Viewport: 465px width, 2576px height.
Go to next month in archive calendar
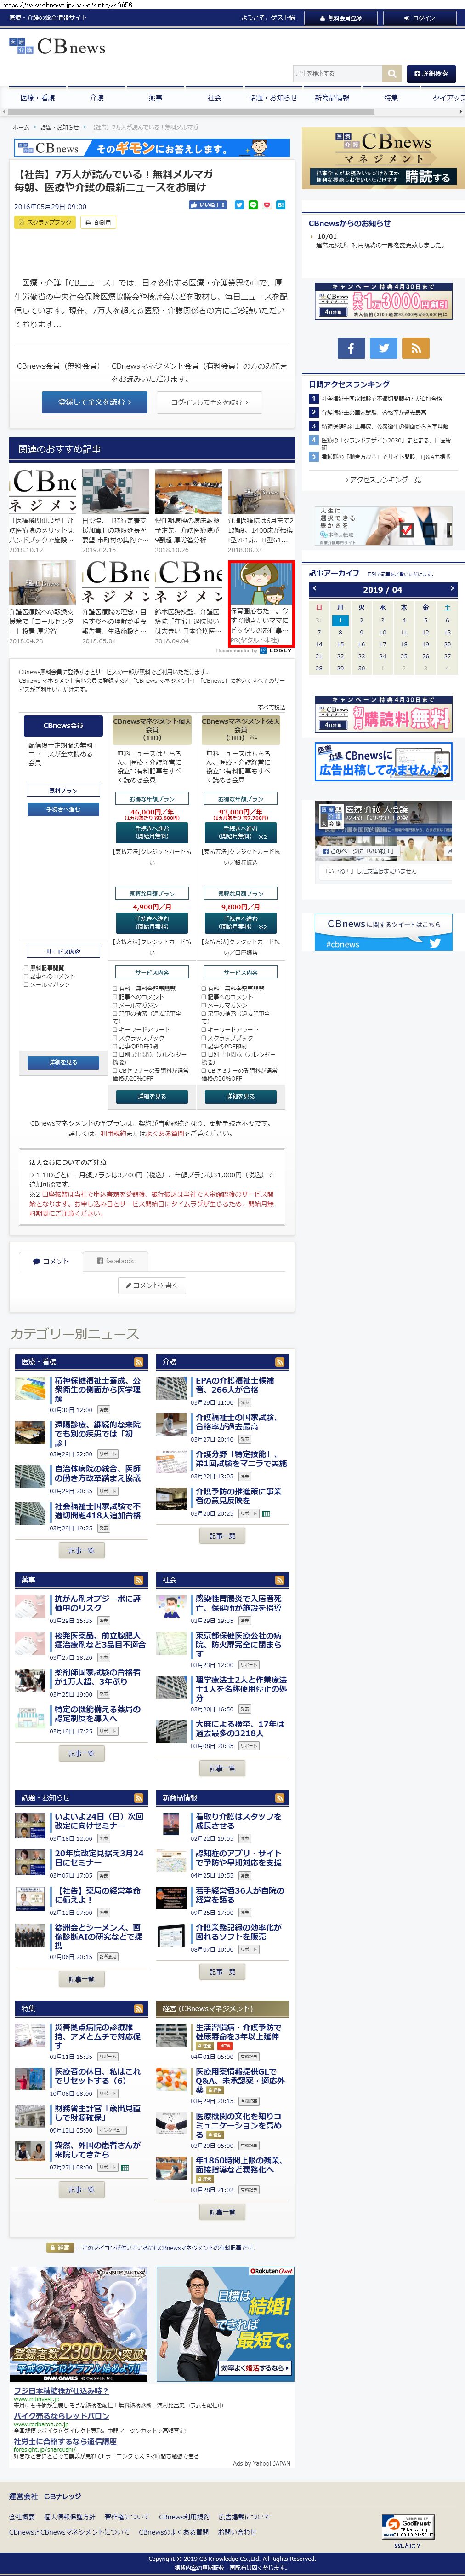(451, 589)
